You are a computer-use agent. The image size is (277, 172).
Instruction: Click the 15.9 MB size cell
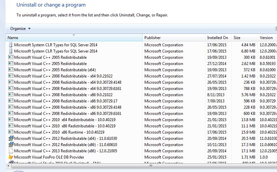(248, 132)
